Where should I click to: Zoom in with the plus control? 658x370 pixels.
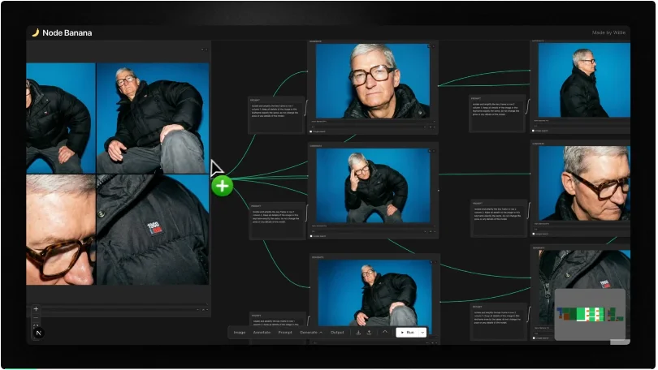[x=36, y=309]
